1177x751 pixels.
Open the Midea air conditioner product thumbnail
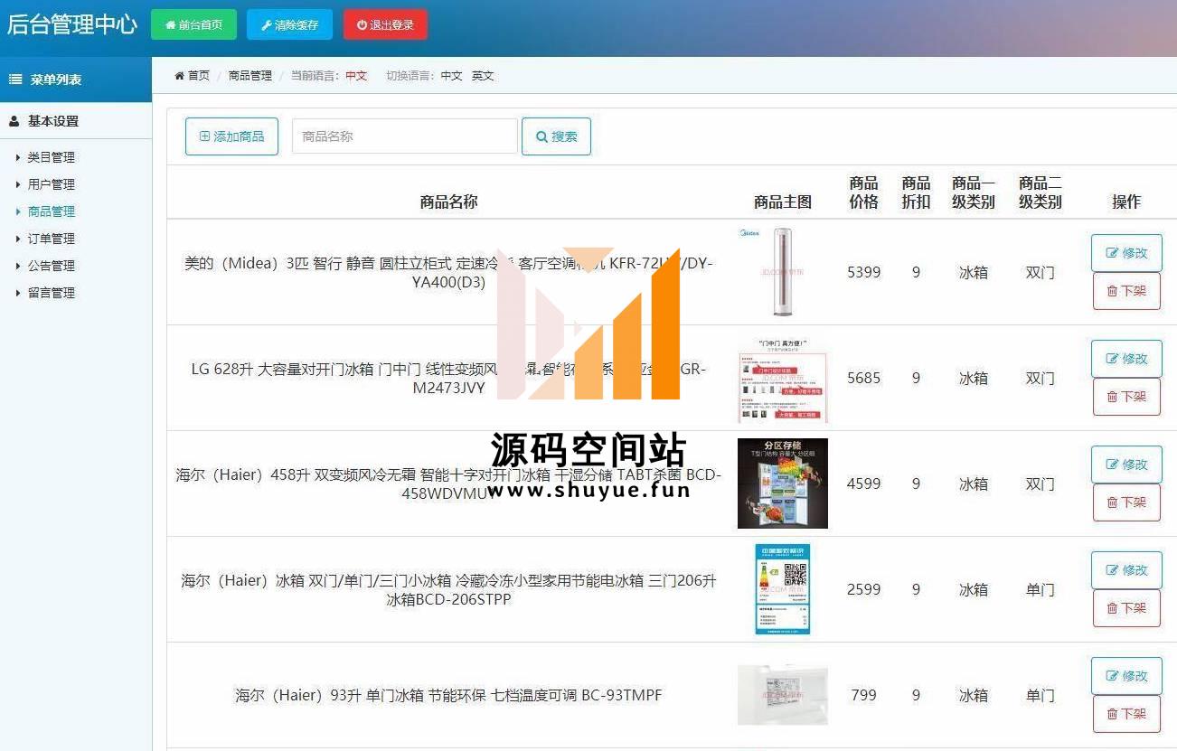(783, 272)
